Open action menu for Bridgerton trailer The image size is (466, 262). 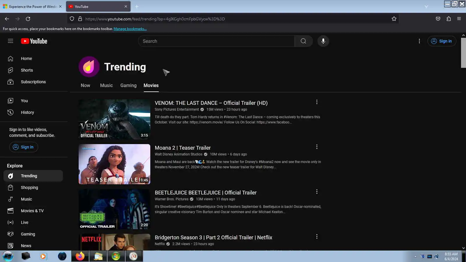point(317,237)
